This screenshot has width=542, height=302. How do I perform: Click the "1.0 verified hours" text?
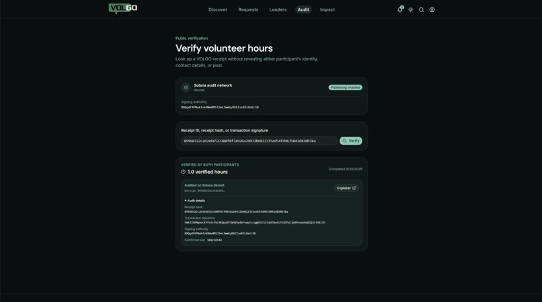[x=207, y=172]
